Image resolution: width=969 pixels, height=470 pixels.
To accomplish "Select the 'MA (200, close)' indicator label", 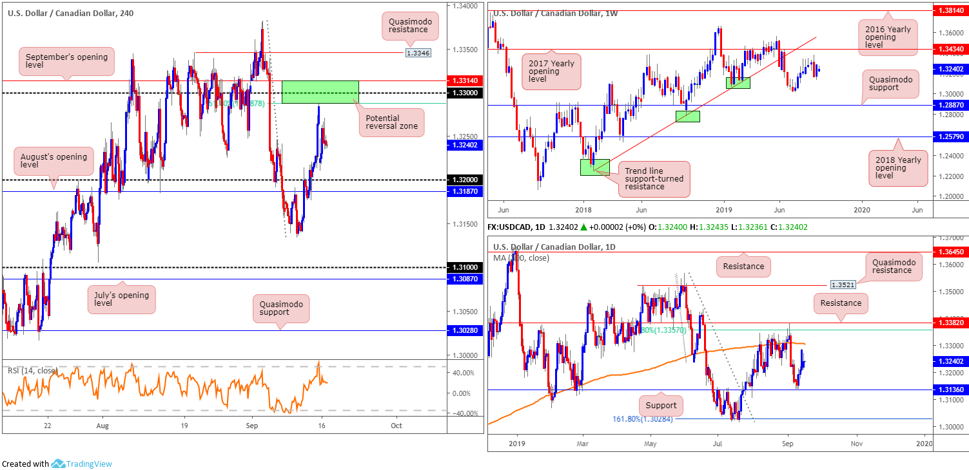I will [523, 258].
